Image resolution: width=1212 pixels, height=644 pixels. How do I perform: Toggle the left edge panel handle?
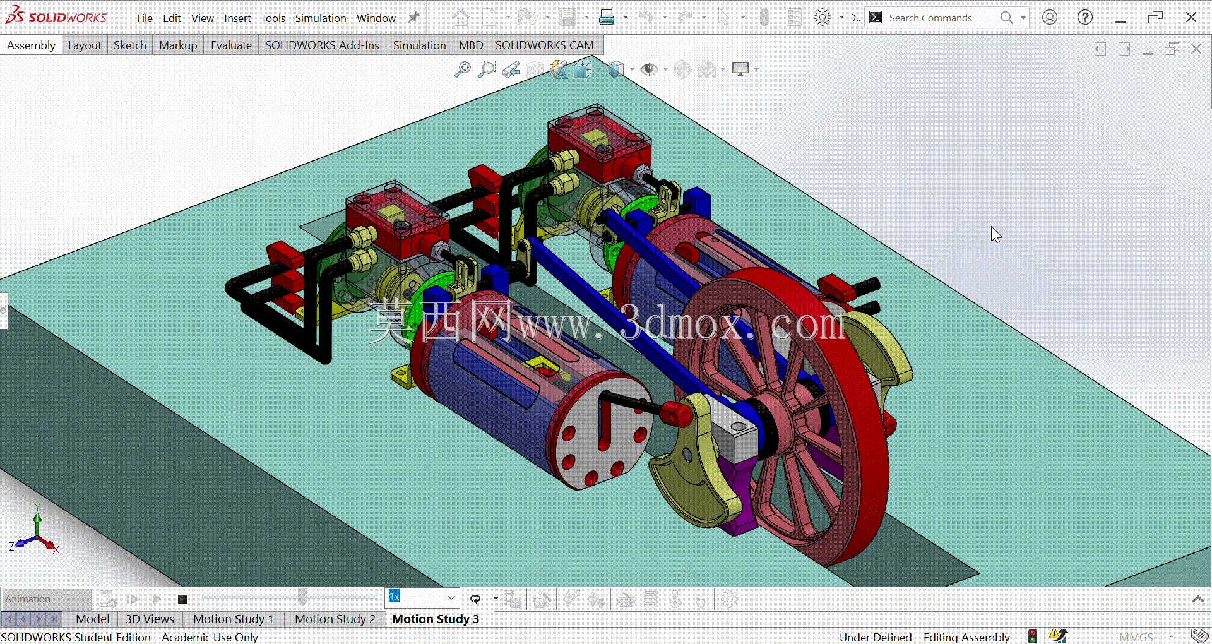point(3,311)
